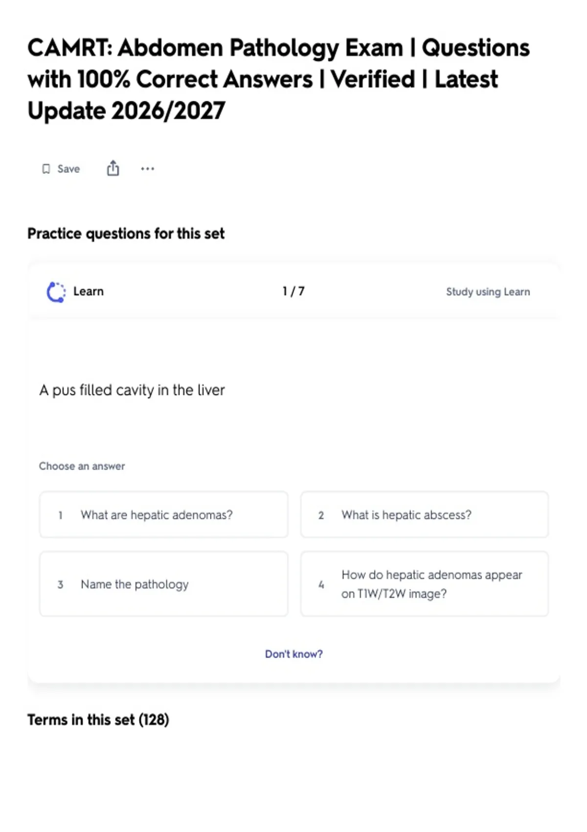Open the share icon
The image size is (587, 832).
[x=113, y=168]
